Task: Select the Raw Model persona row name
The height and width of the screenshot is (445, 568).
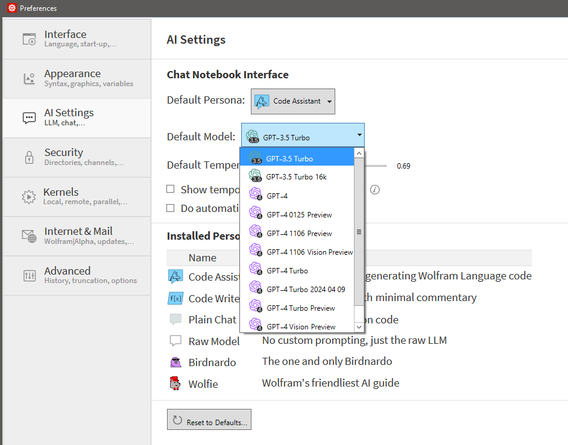Action: pyautogui.click(x=214, y=341)
